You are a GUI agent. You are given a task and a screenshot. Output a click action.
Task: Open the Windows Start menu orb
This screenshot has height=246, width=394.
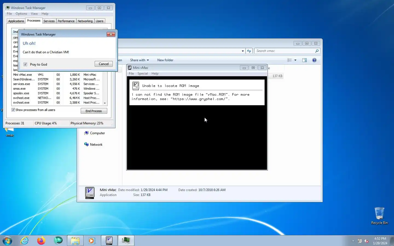tap(7, 241)
